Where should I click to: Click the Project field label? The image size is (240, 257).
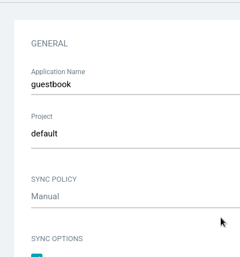[42, 117]
